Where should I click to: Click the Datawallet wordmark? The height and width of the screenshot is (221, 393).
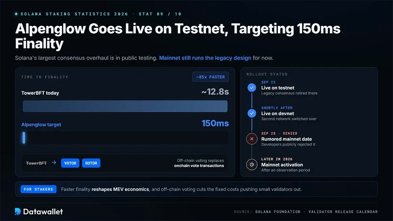pos(43,212)
